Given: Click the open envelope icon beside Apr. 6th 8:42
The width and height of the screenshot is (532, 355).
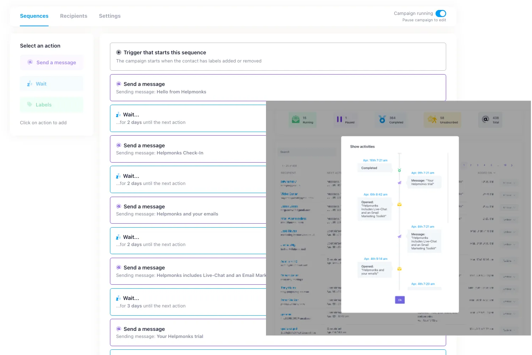Looking at the screenshot, I should [399, 204].
